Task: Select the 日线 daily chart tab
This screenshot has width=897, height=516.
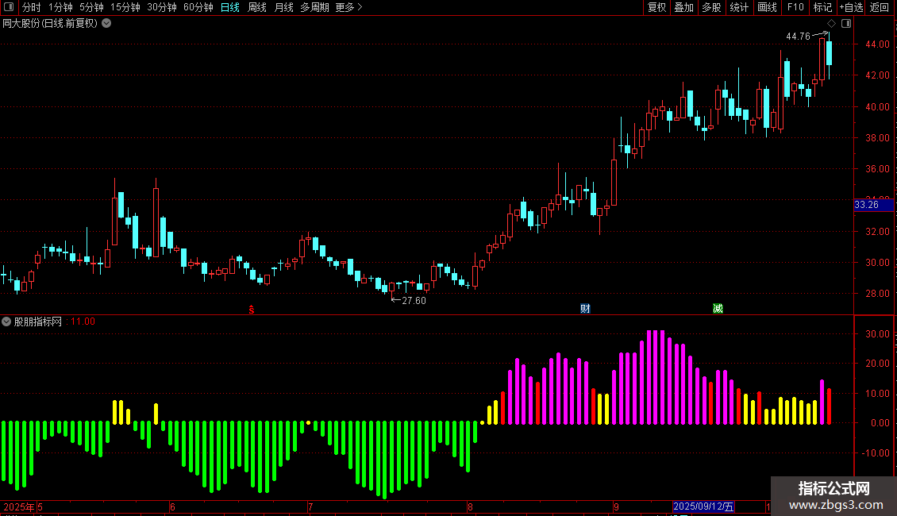Action: 230,7
